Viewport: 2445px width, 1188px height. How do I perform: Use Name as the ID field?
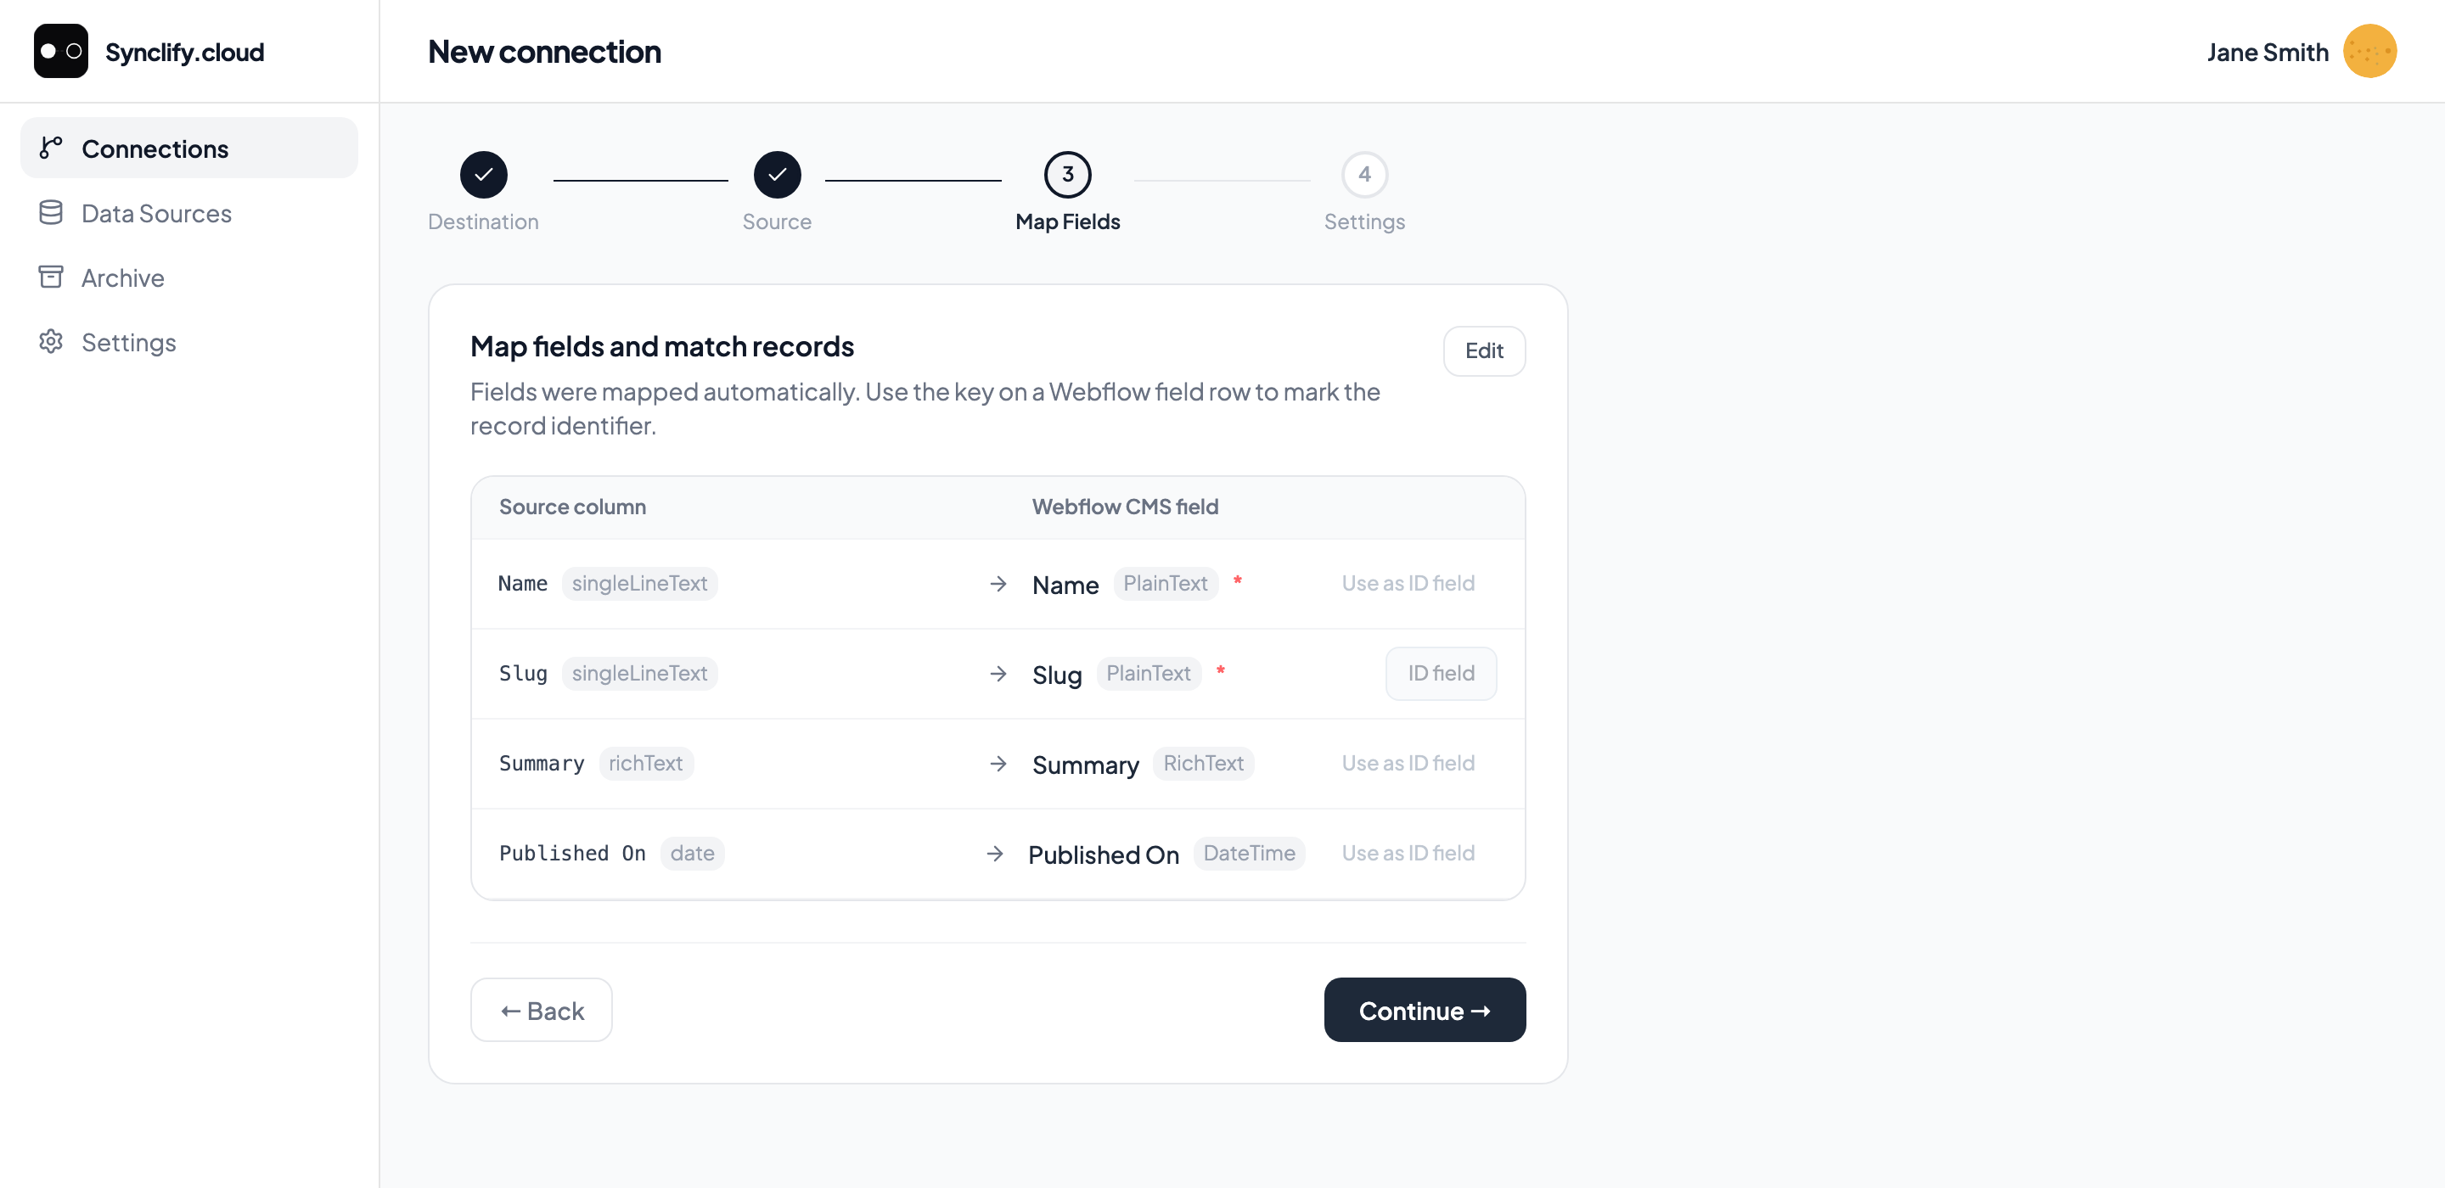(1408, 584)
